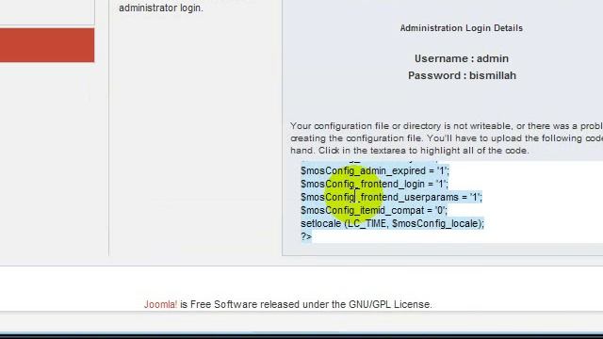The width and height of the screenshot is (603, 339).
Task: Click the "Your configuration file or directory" message
Action: [x=447, y=138]
